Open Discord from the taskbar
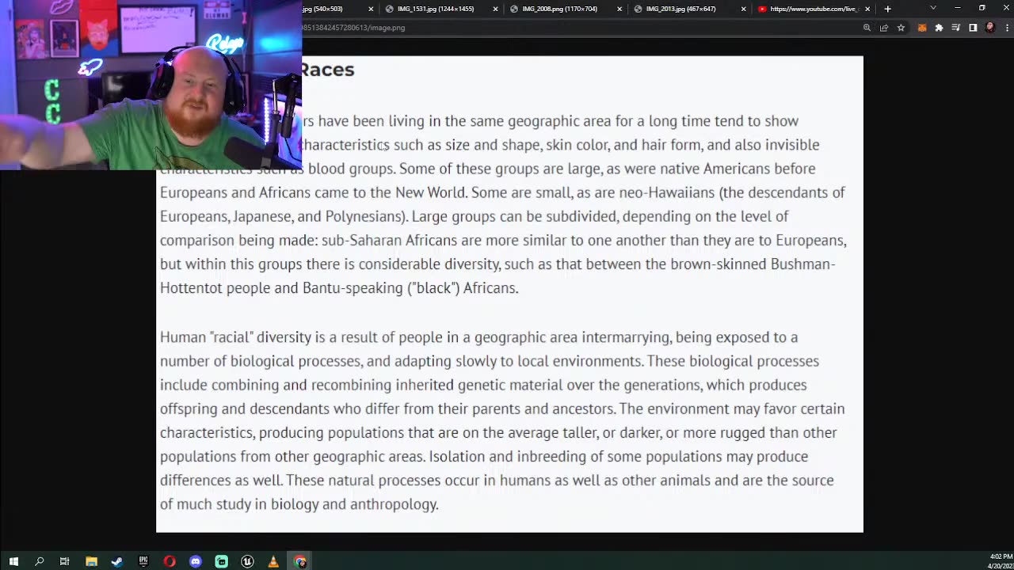Image resolution: width=1014 pixels, height=570 pixels. (196, 561)
